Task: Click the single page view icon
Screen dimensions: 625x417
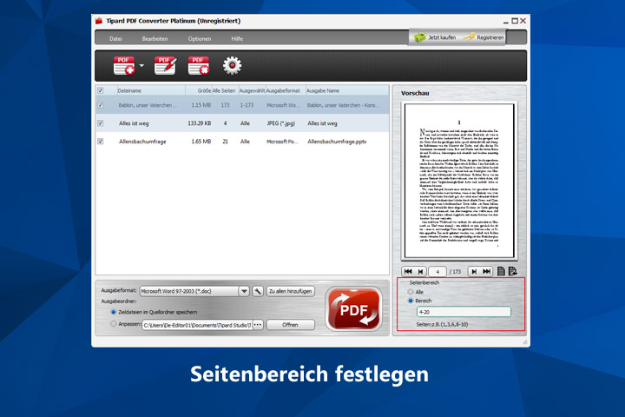Action: [501, 271]
